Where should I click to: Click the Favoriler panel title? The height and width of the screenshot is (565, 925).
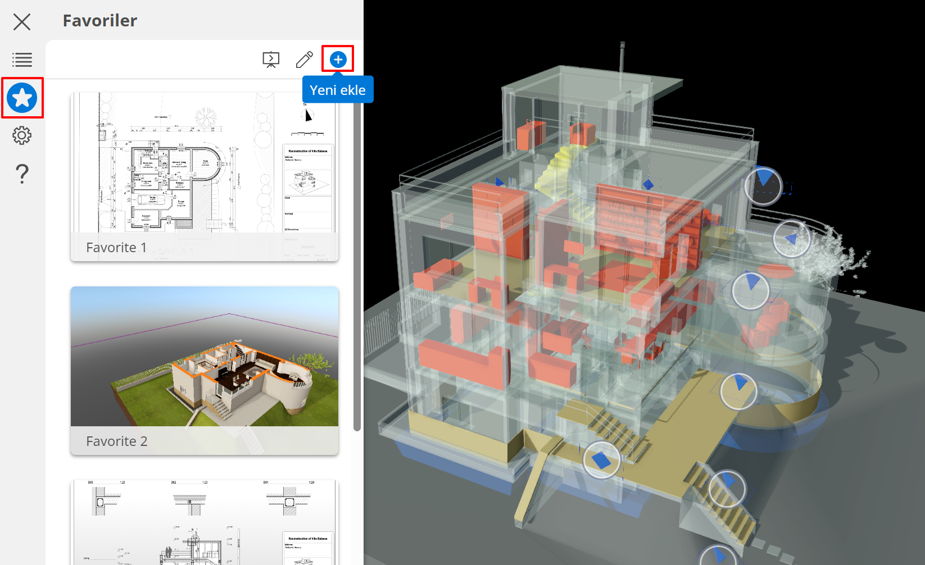[x=100, y=21]
